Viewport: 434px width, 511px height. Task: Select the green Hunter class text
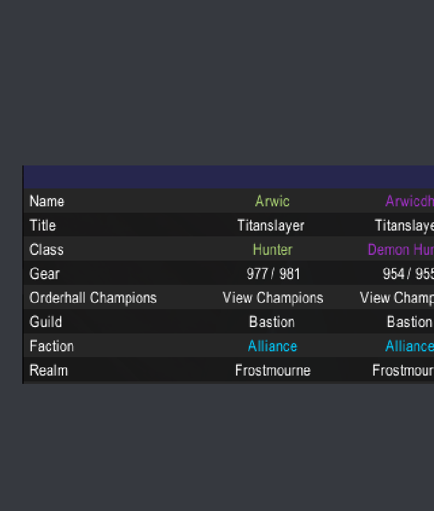[273, 250]
